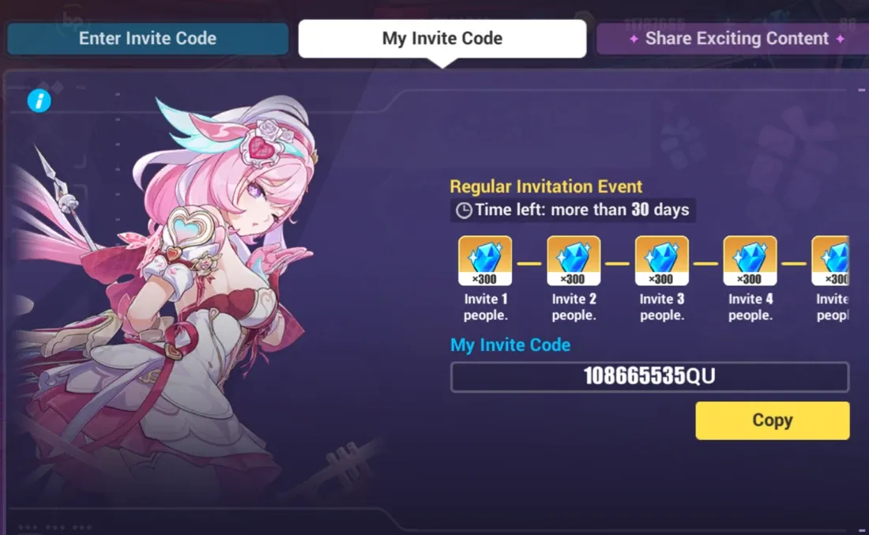This screenshot has height=535, width=869.
Task: Open the My Invite Code tab
Action: [x=442, y=38]
